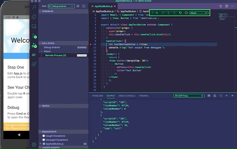Restart the debug session
The width and height of the screenshot is (237, 149).
pyautogui.click(x=180, y=13)
